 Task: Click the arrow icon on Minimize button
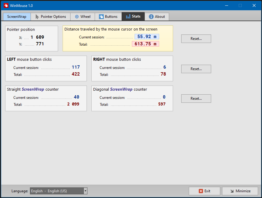(232, 191)
